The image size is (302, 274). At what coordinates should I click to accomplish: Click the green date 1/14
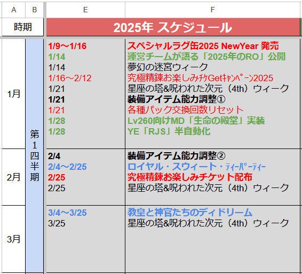[x=57, y=57]
